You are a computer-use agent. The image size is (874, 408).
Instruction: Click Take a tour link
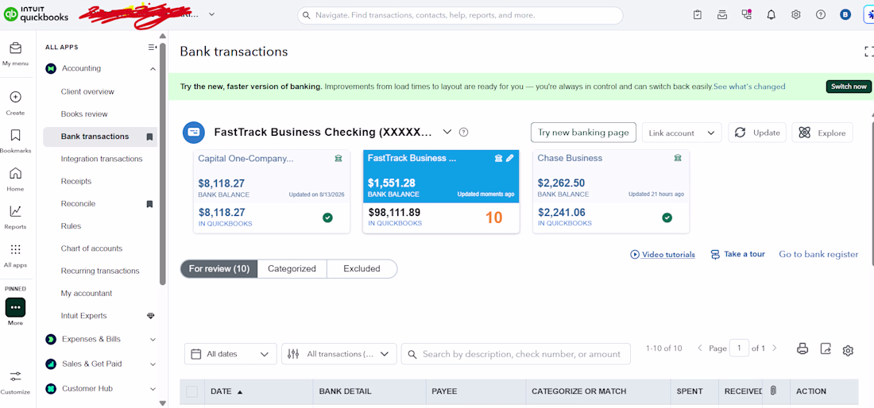pyautogui.click(x=738, y=254)
